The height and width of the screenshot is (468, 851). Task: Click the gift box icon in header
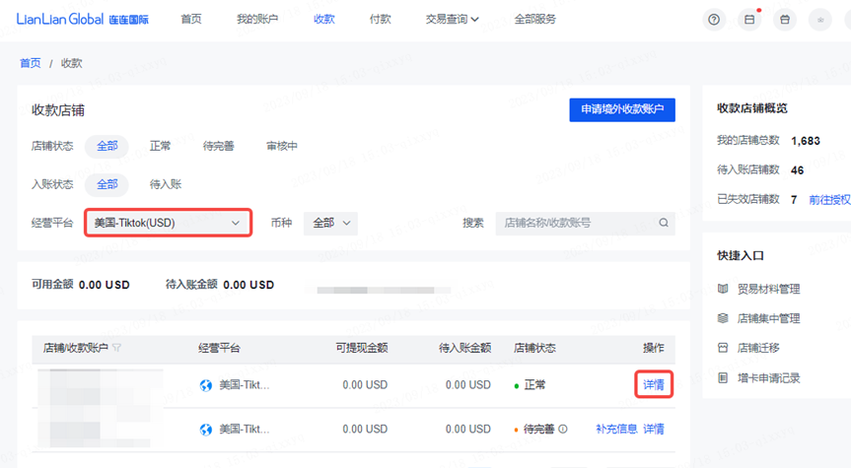(785, 19)
